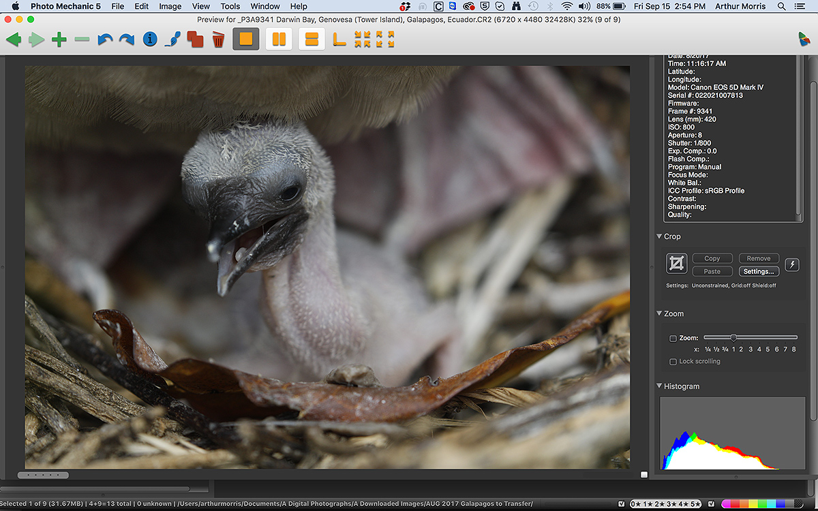Click the volume speaker icon in menu bar
This screenshot has width=818, height=511.
click(584, 6)
